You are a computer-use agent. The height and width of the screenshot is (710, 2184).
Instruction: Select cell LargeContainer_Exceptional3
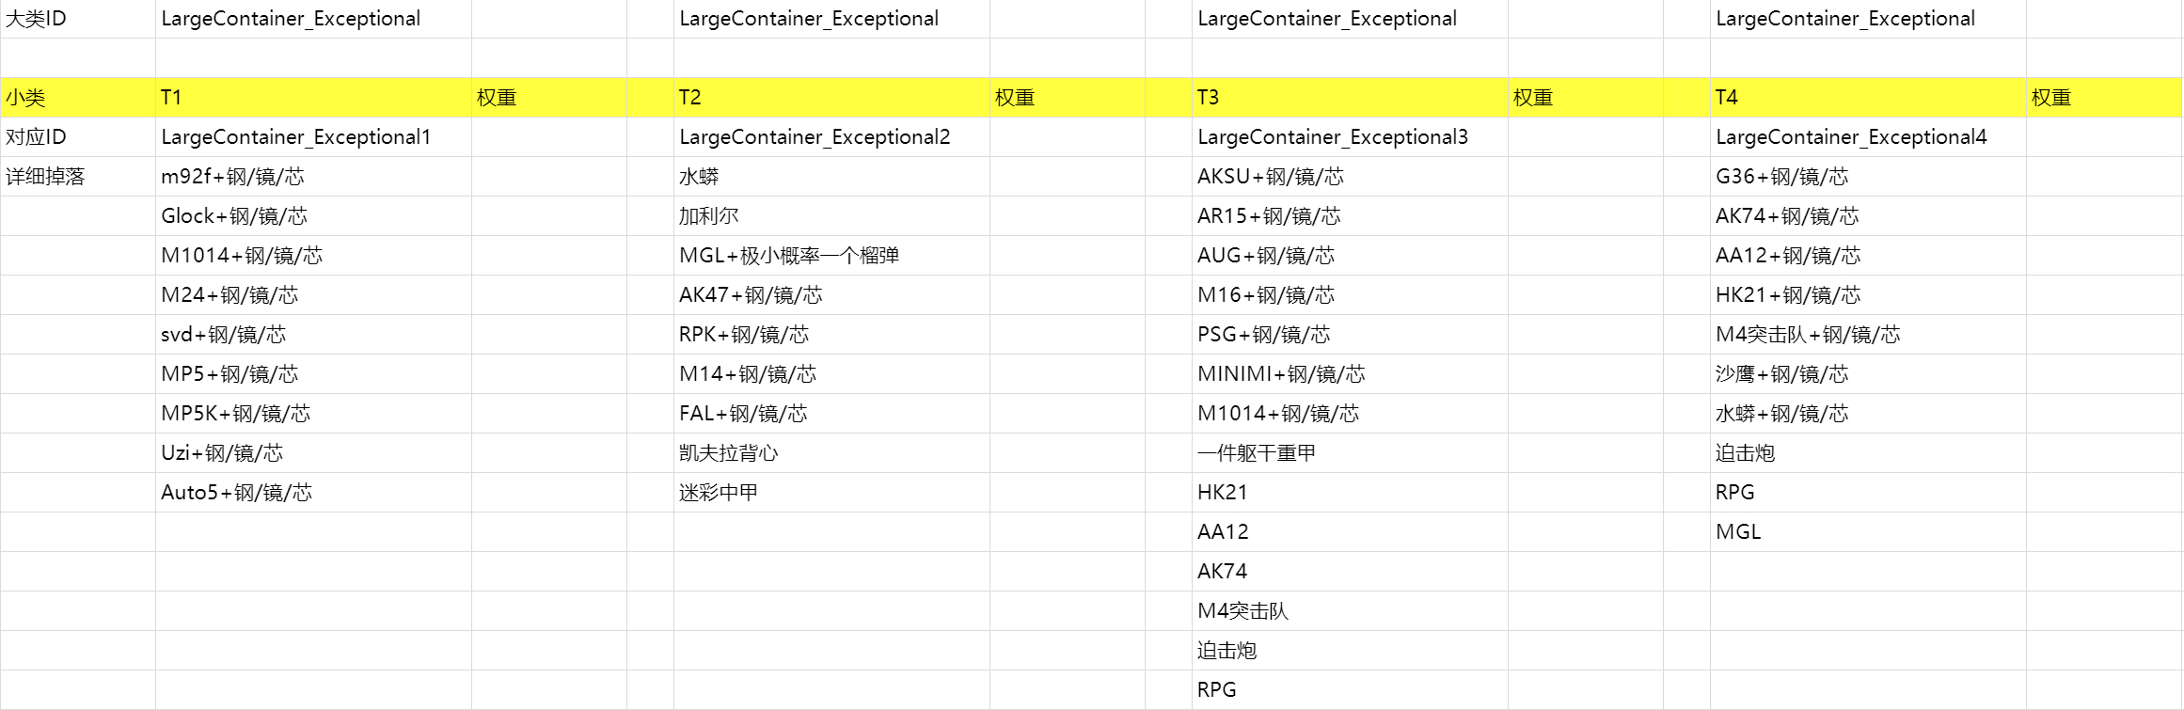point(1332,137)
